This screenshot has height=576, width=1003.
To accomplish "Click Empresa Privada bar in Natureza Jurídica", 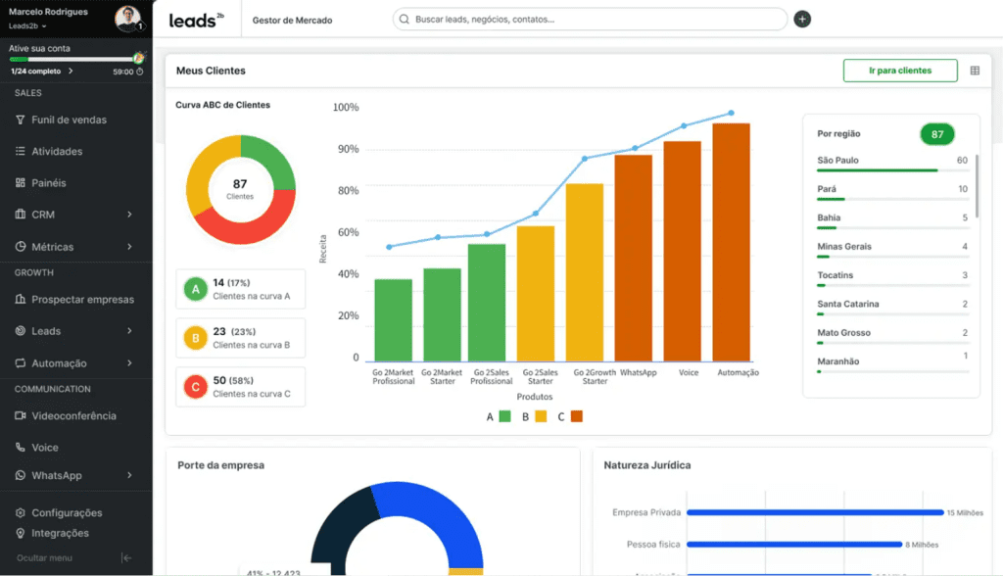I will (815, 512).
